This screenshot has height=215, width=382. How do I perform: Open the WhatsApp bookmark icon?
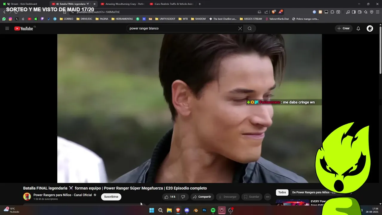[x=4, y=19]
